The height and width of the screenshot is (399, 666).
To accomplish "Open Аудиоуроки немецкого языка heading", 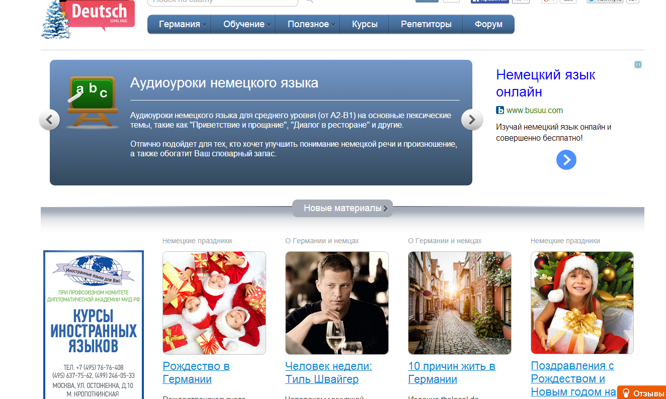I will click(224, 82).
